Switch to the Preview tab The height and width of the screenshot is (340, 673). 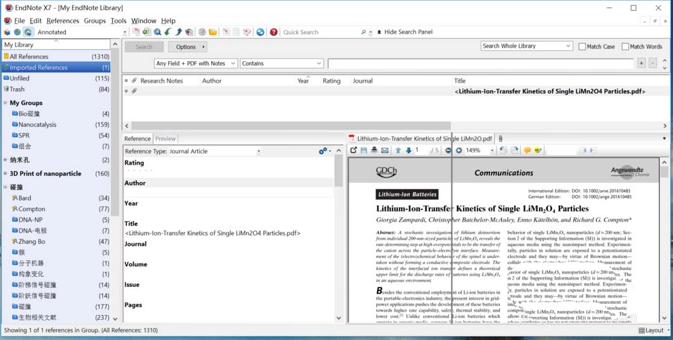pyautogui.click(x=165, y=139)
